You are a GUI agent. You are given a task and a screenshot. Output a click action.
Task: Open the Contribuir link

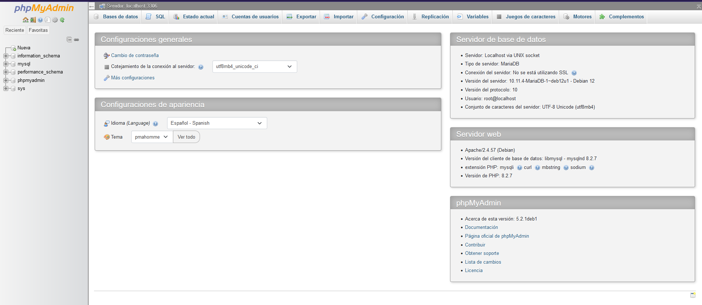pyautogui.click(x=475, y=245)
